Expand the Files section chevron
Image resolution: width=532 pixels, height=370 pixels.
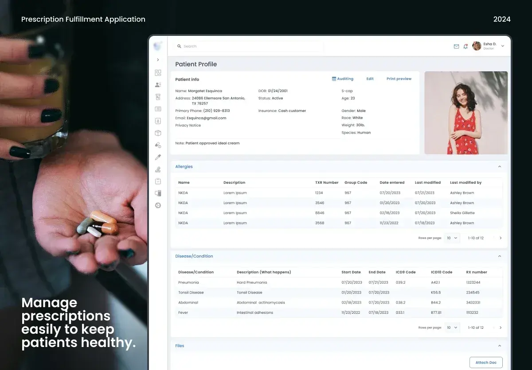coord(500,346)
